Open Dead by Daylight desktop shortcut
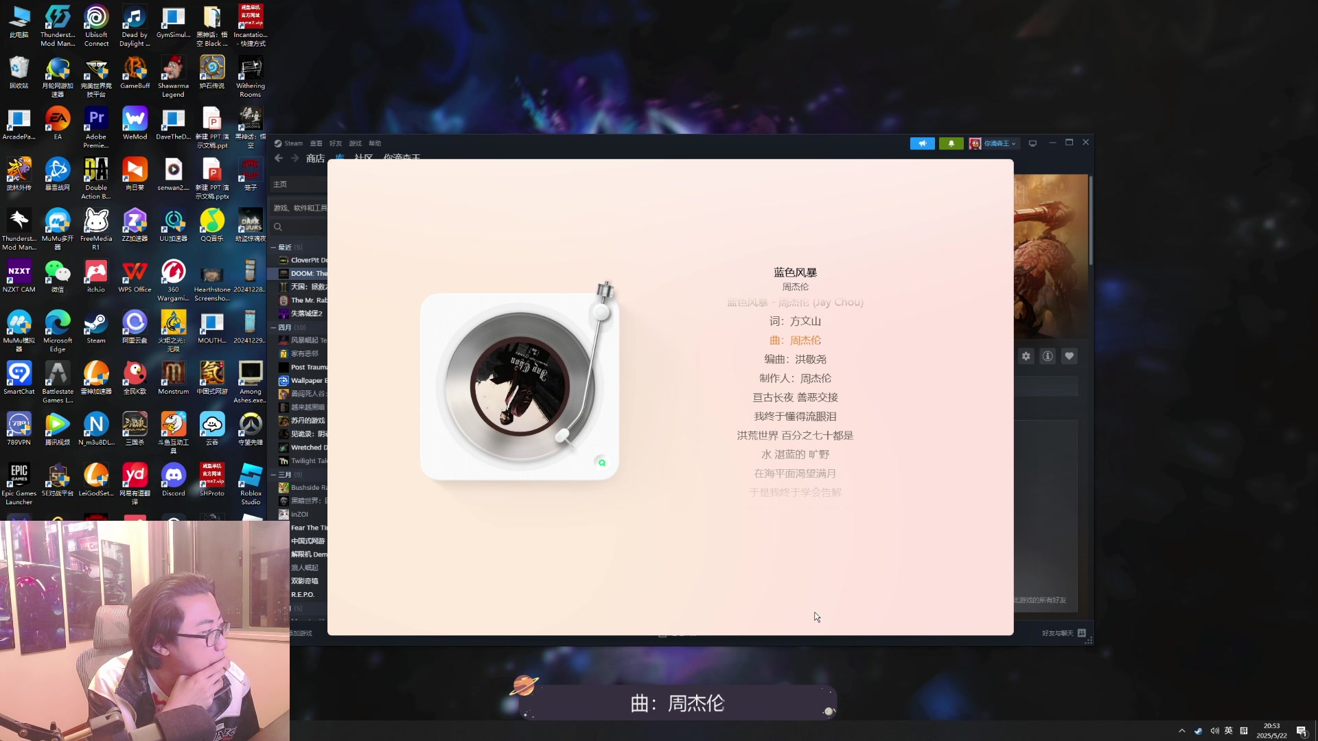1318x741 pixels. pos(135,26)
